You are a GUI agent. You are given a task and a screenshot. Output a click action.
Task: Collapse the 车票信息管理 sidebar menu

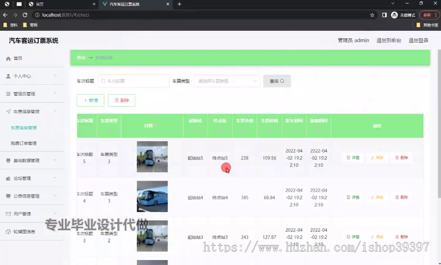pyautogui.click(x=55, y=111)
